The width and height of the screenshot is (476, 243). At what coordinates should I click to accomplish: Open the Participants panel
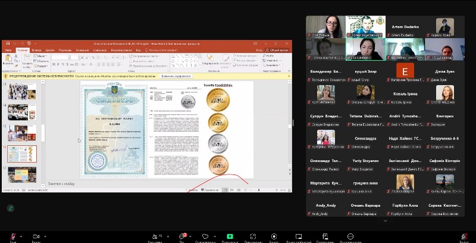155,236
